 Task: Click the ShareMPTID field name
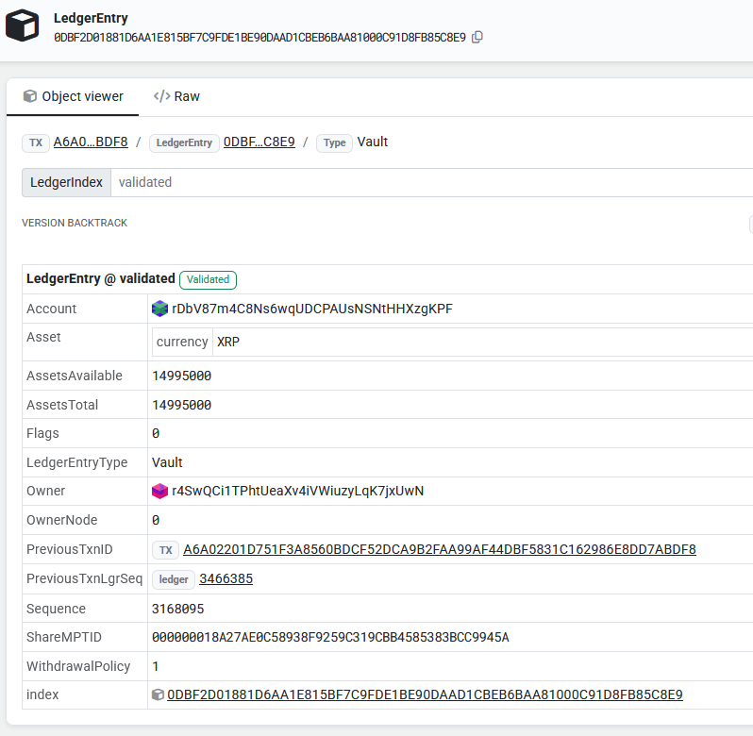pyautogui.click(x=64, y=637)
